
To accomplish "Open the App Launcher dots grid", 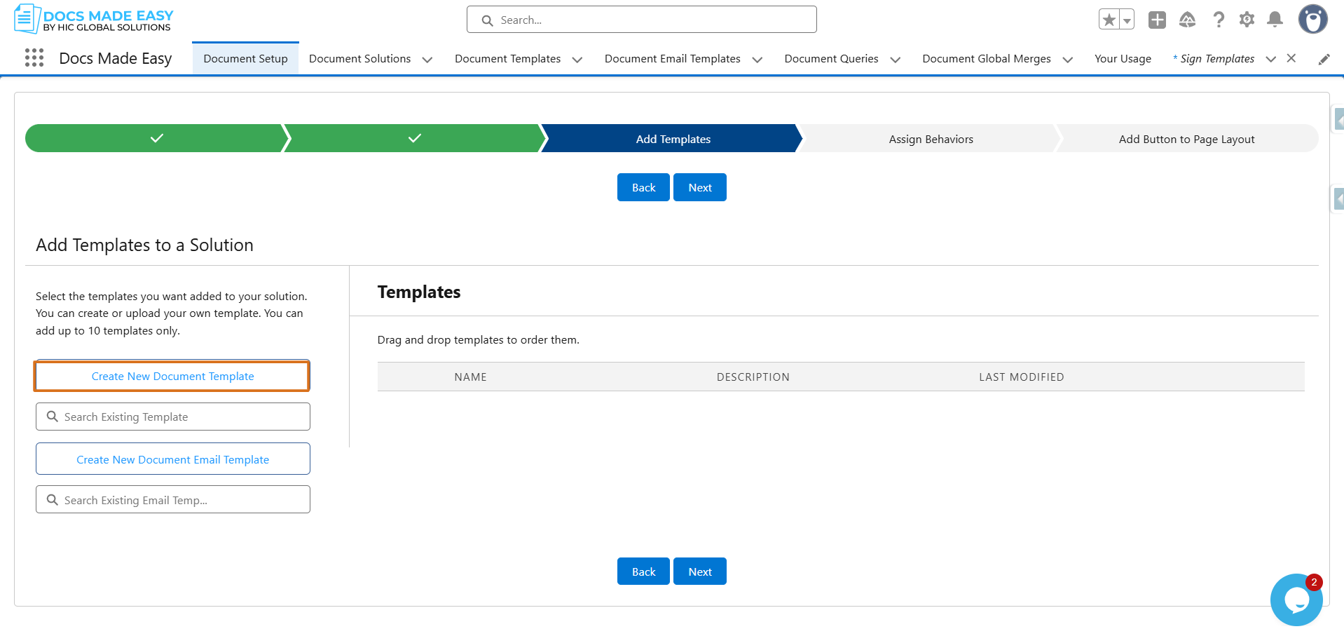I will [34, 58].
